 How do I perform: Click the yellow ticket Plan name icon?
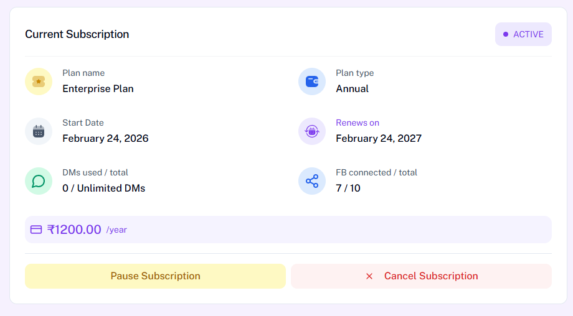click(39, 81)
